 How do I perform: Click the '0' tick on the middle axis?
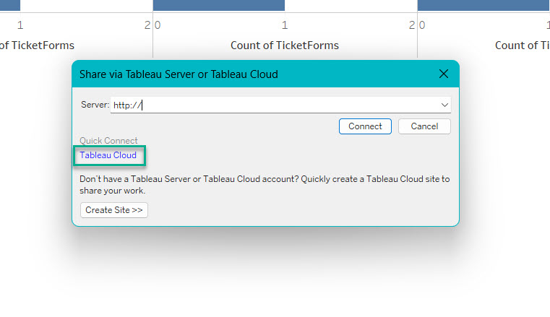(158, 25)
